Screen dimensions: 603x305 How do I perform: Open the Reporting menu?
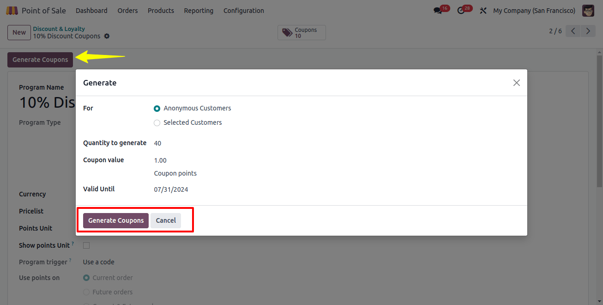[199, 11]
